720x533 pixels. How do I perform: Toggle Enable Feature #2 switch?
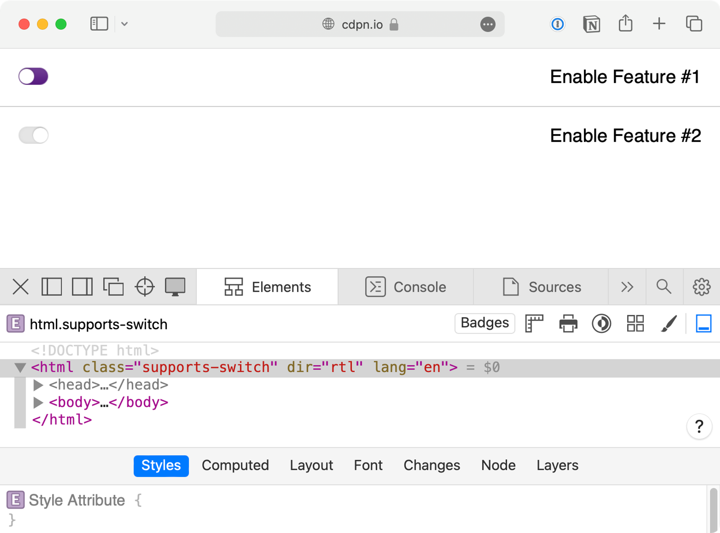click(x=33, y=135)
